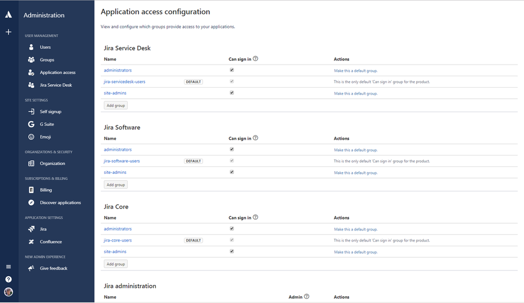
Task: Open site-admins group under Jira Software
Action: (115, 172)
